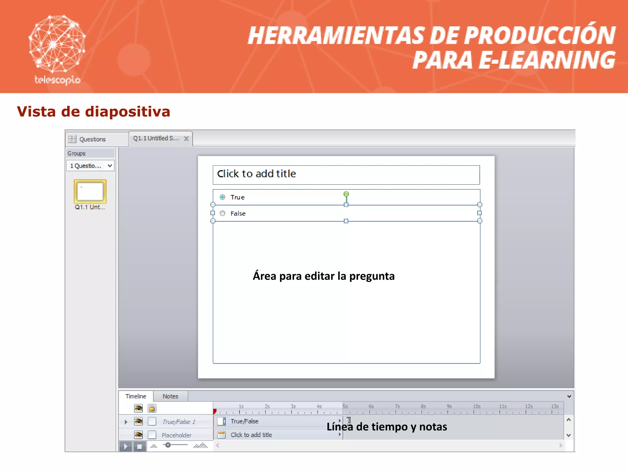Expand the True/False 1 timeline row
The image size is (628, 471).
[x=126, y=422]
